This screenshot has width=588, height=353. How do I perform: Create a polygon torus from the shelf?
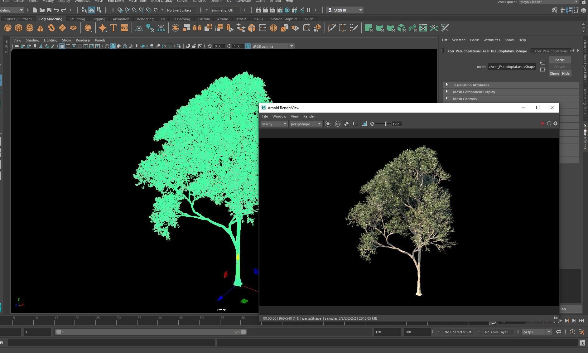click(51, 28)
